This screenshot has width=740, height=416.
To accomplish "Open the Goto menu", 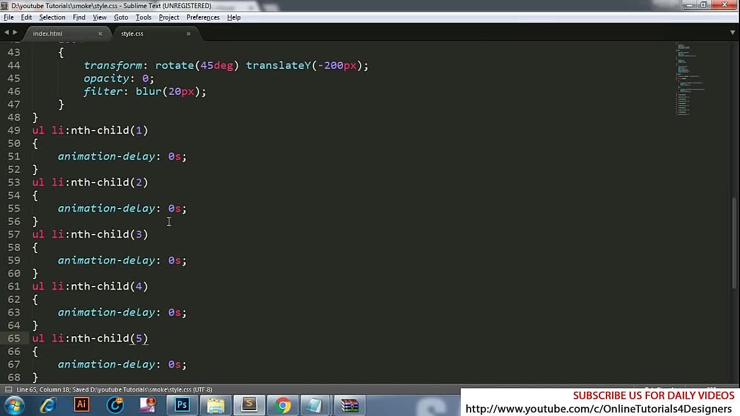I will click(x=121, y=17).
